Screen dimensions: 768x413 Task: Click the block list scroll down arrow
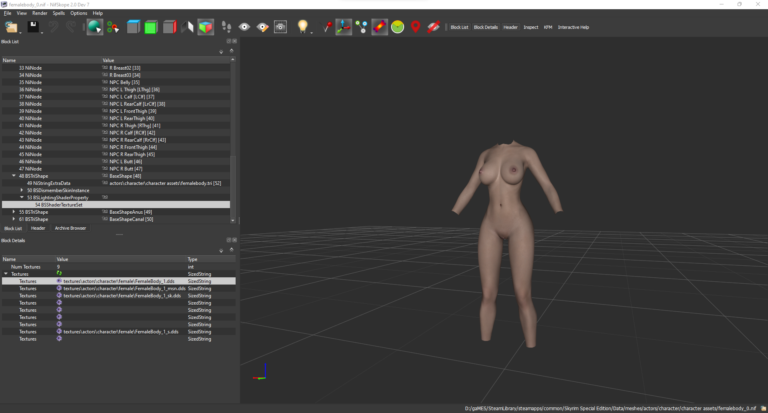pos(233,221)
